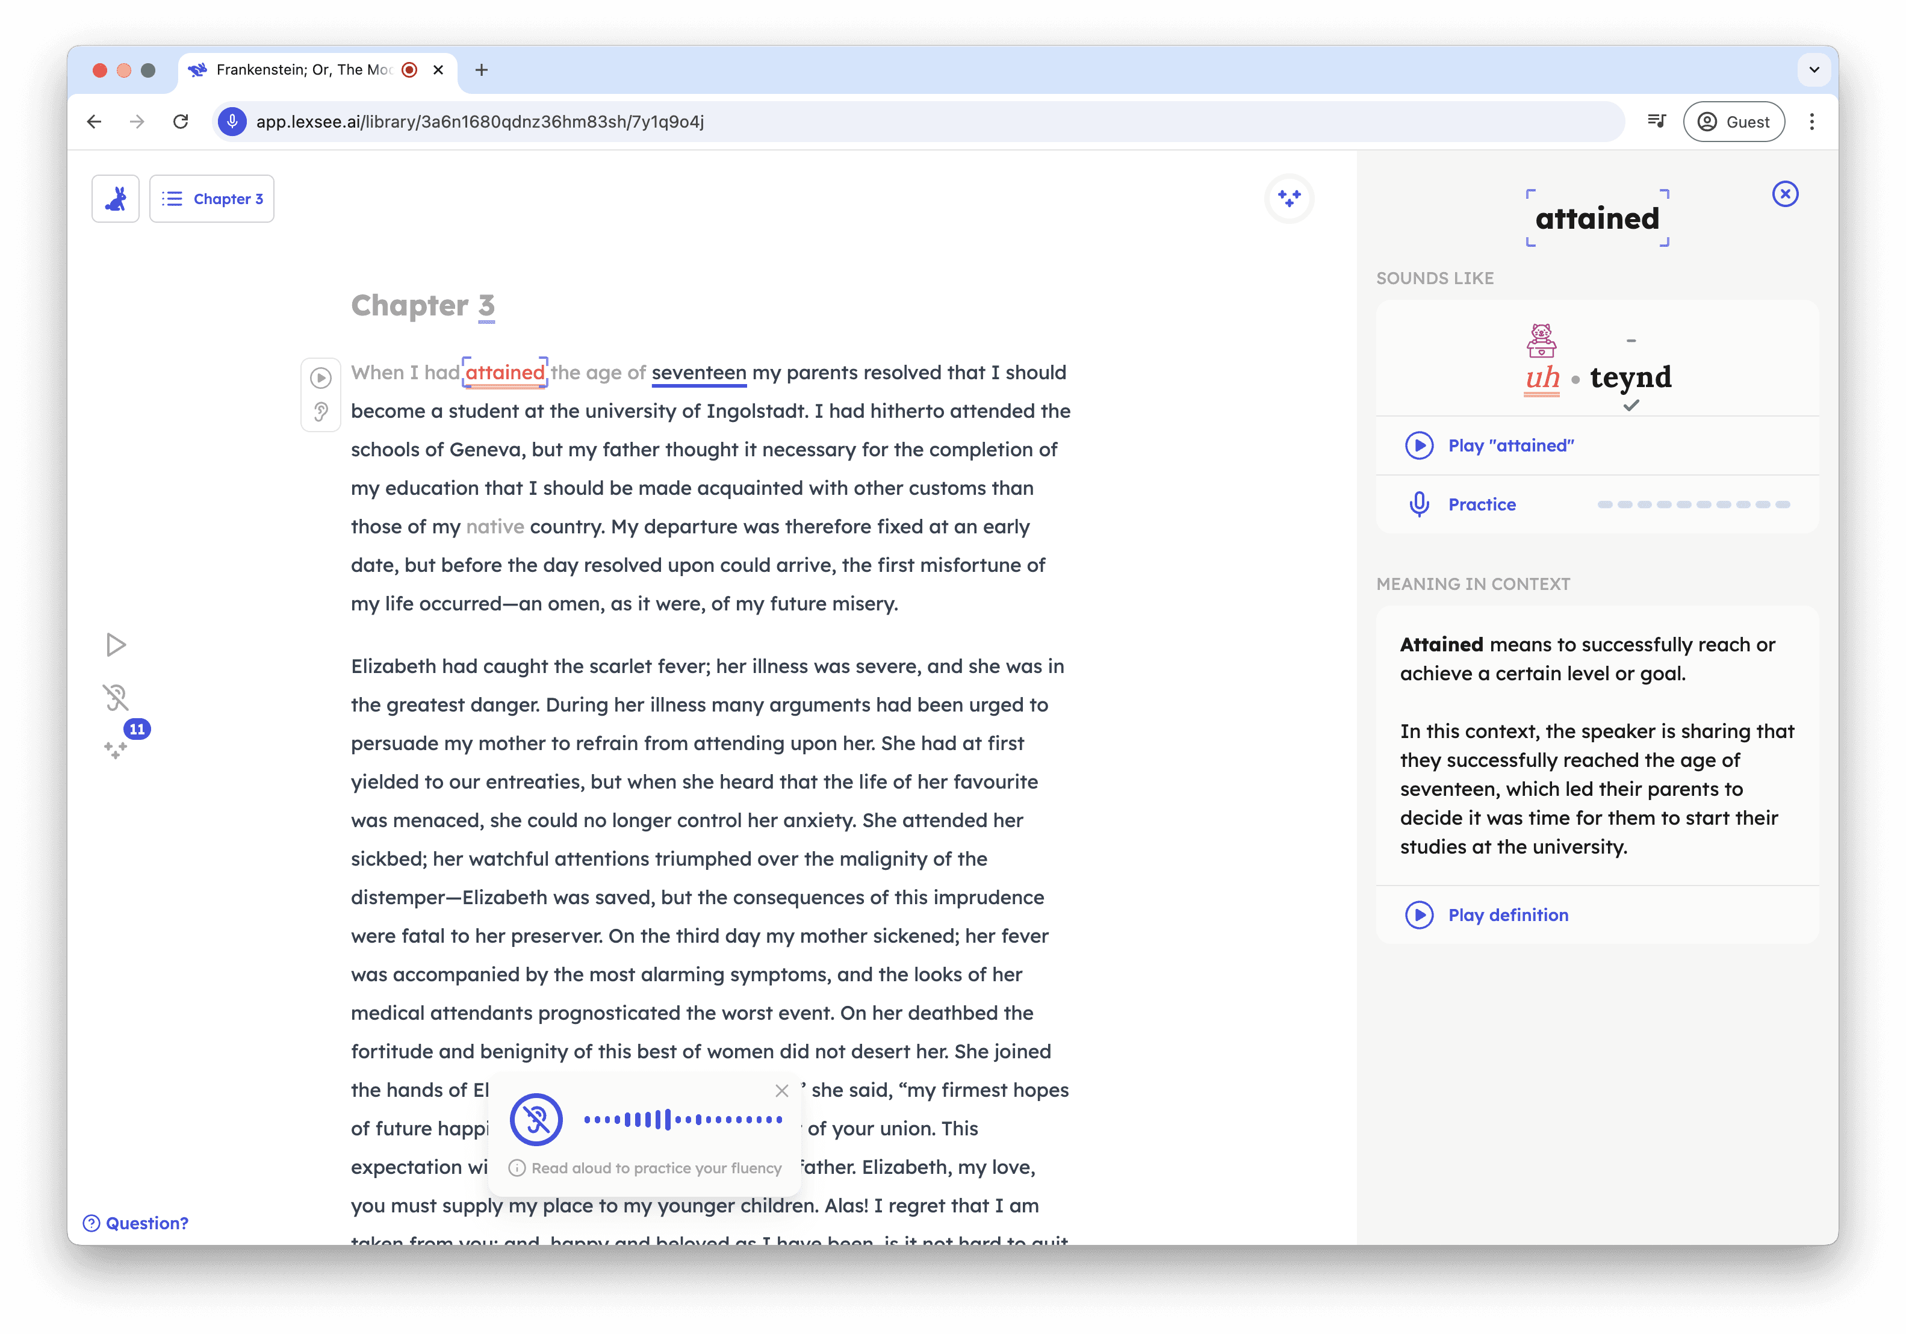1906x1334 pixels.
Task: Open the Chapter 3 table of contents
Action: (x=212, y=199)
